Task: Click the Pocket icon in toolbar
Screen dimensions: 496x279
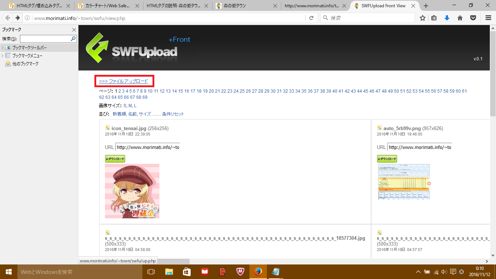Action: pyautogui.click(x=473, y=18)
